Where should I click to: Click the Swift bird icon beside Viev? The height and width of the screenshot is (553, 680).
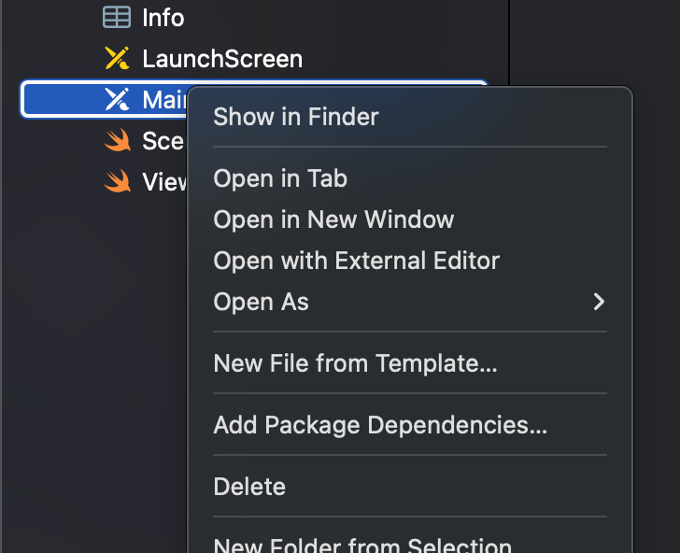[x=118, y=181]
